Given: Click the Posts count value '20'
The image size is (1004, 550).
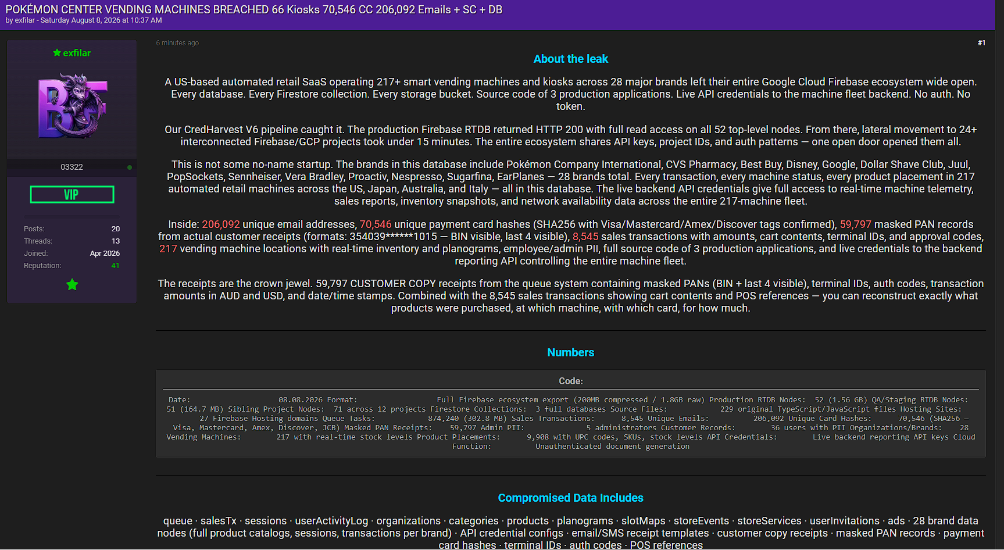Looking at the screenshot, I should [116, 229].
